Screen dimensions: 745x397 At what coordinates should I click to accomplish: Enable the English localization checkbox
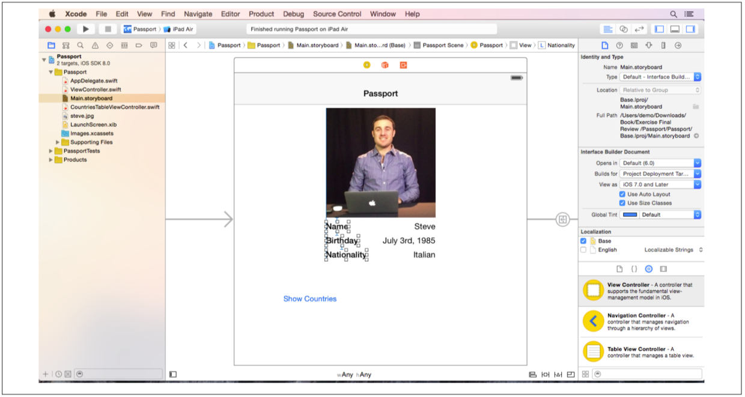point(583,250)
